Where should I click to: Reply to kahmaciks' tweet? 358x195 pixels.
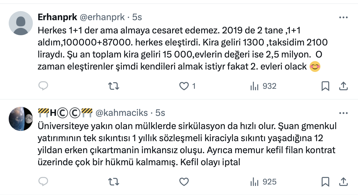point(44,182)
